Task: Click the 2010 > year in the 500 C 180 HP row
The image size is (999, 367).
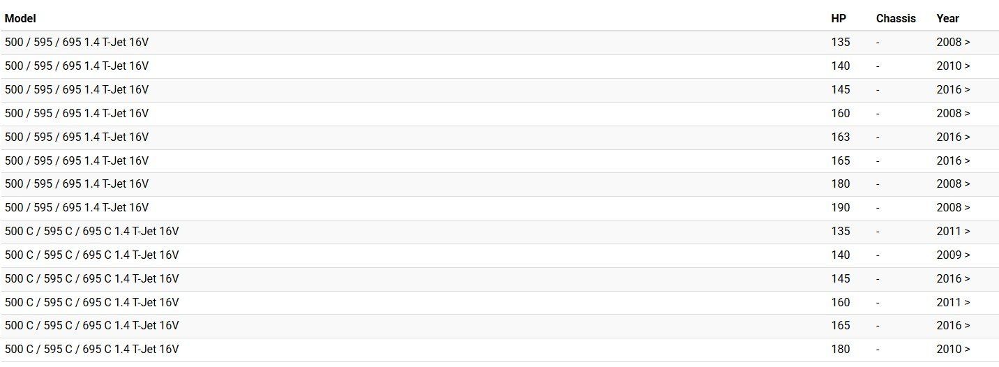Action: point(953,349)
